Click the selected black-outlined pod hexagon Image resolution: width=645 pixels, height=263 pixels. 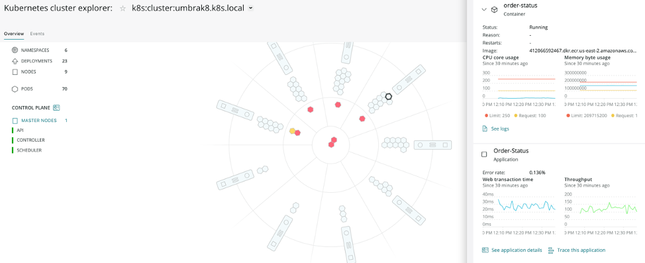pyautogui.click(x=388, y=96)
